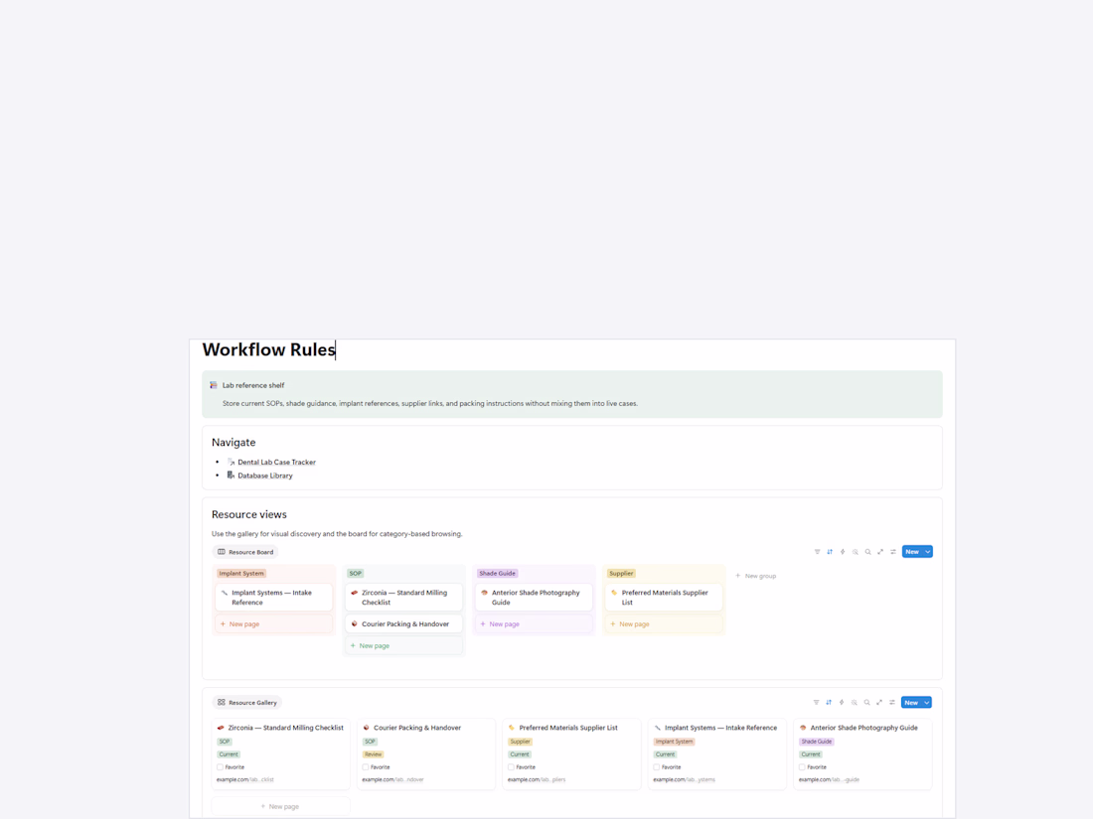1093x819 pixels.
Task: Add a new page under Implant System column
Action: coord(274,624)
